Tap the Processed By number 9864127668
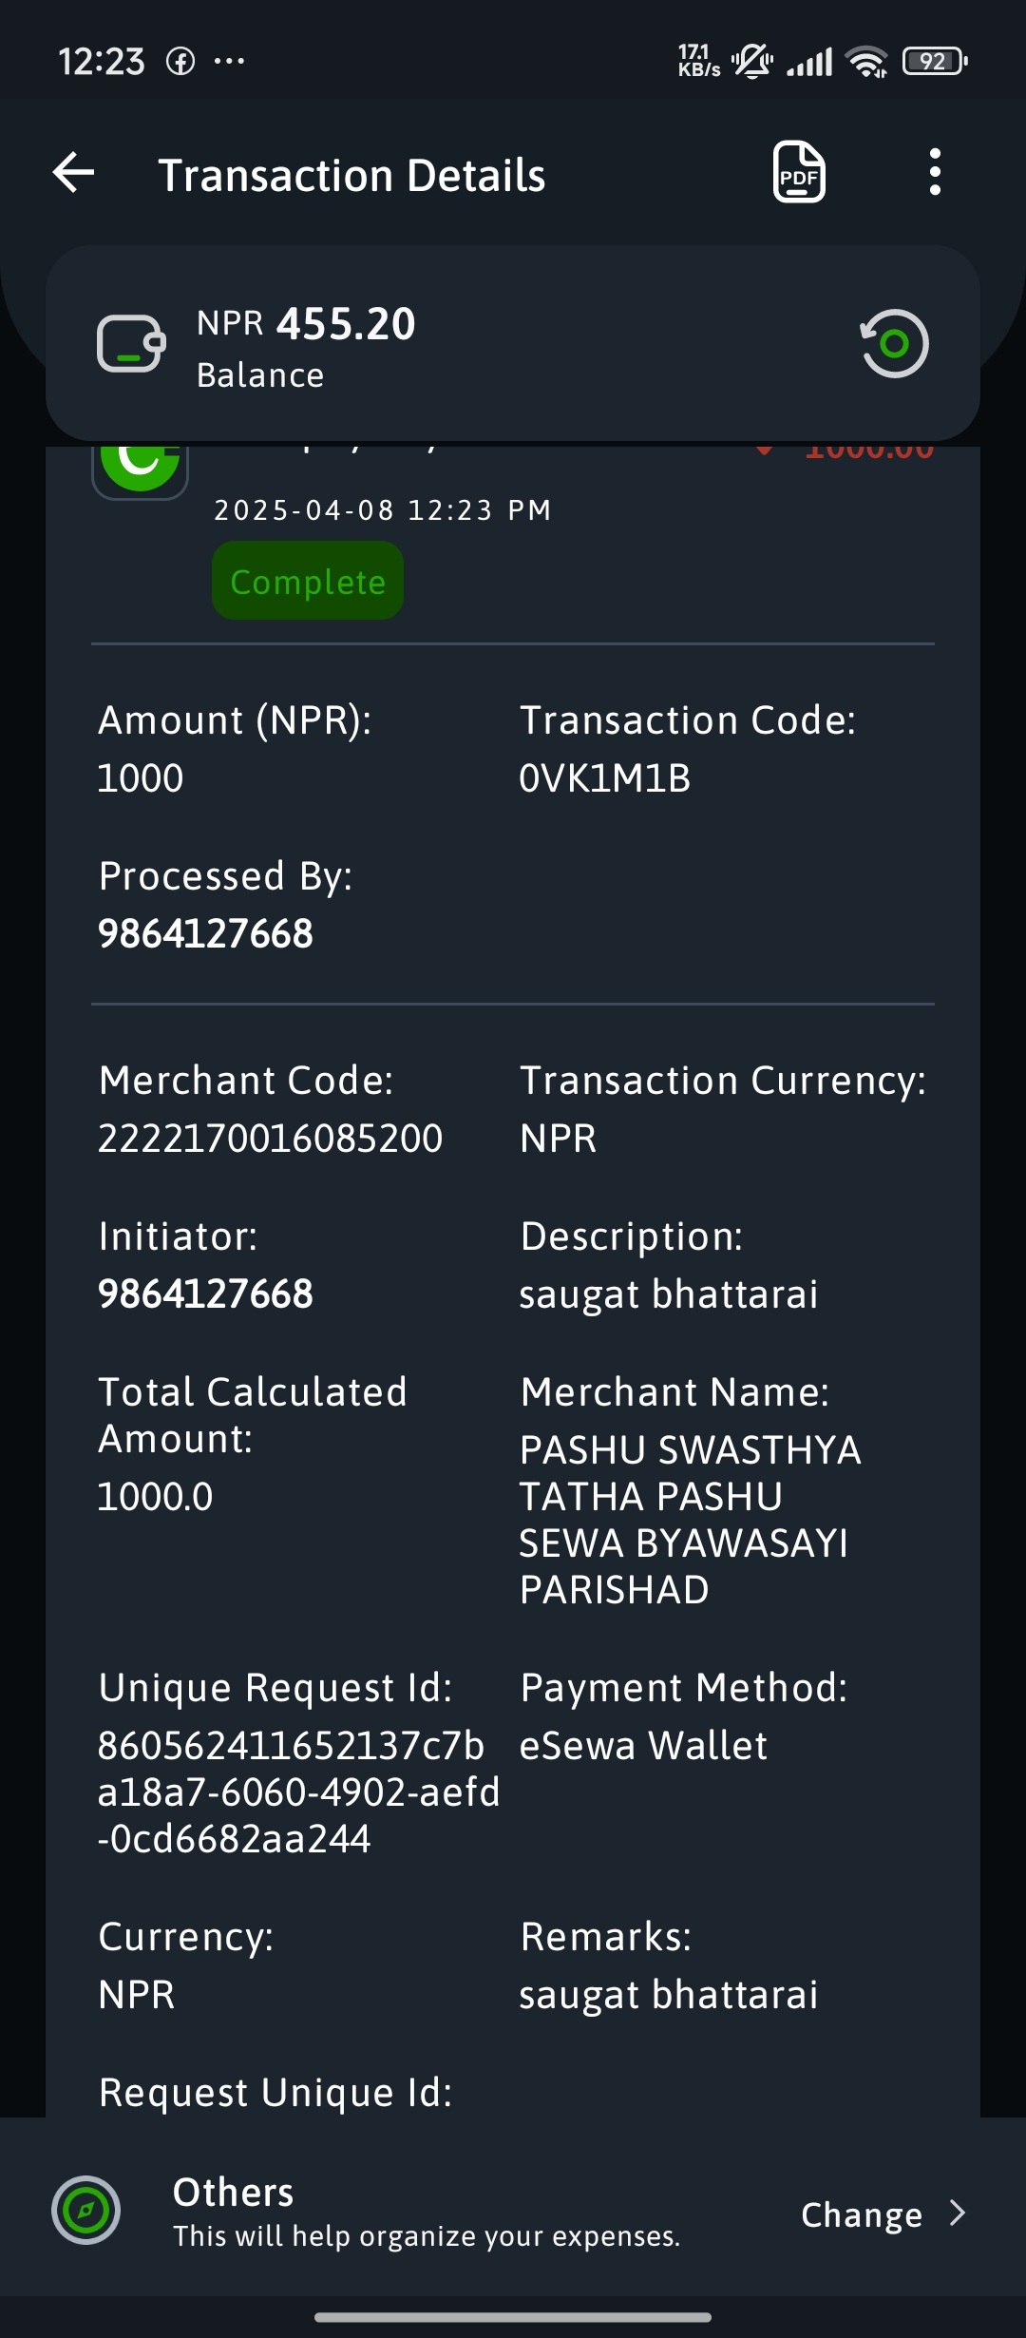This screenshot has width=1026, height=2338. 205,933
